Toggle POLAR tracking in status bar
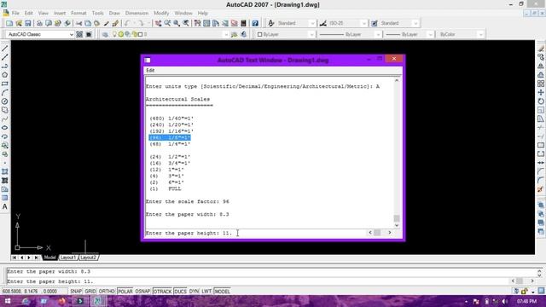546x307 pixels. pyautogui.click(x=125, y=292)
